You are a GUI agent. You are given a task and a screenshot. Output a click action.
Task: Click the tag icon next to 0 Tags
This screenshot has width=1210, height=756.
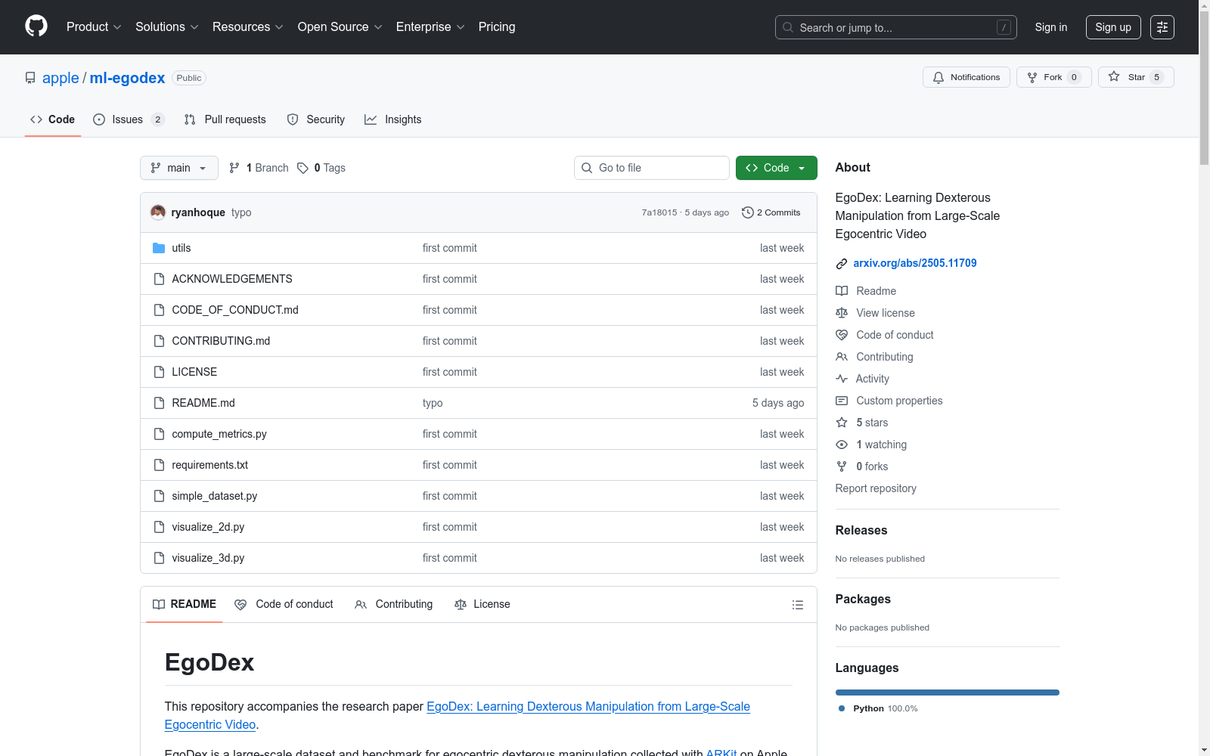click(302, 168)
